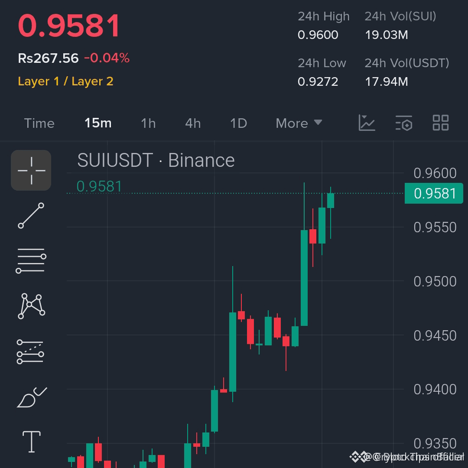Image resolution: width=468 pixels, height=468 pixels.
Task: Open the Layer 1 / Layer 2 tag
Action: click(x=65, y=81)
